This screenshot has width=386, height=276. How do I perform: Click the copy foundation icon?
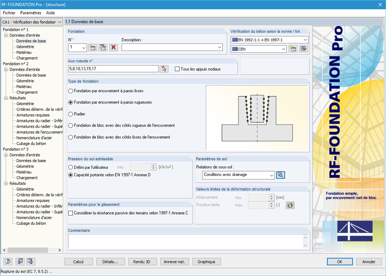(103, 47)
